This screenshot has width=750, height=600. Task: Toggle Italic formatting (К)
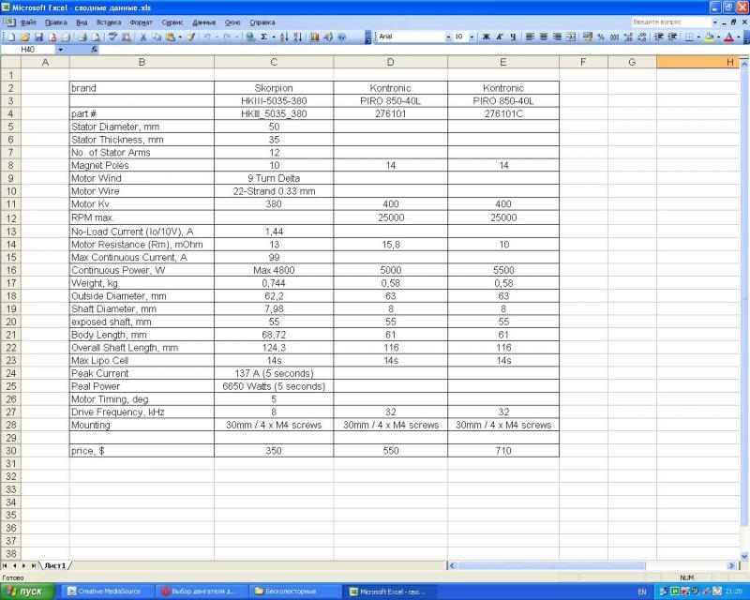click(x=499, y=37)
